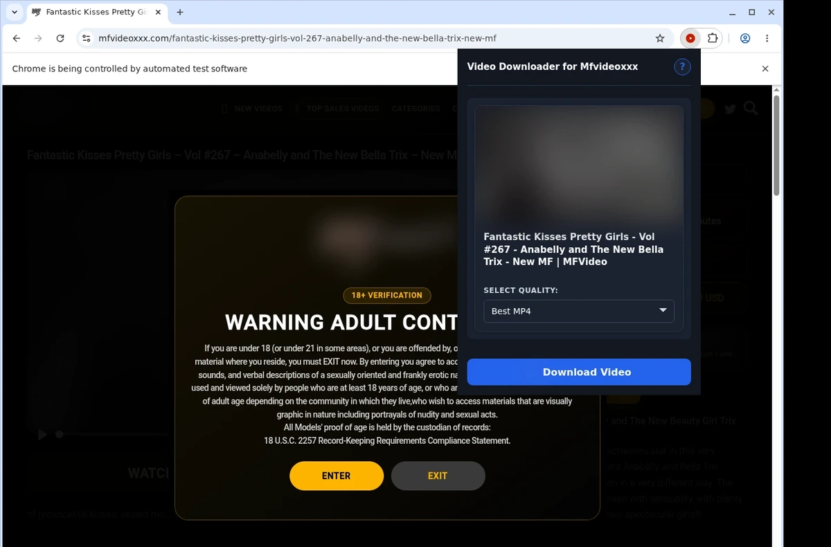Open a new browser tab

[x=180, y=12]
